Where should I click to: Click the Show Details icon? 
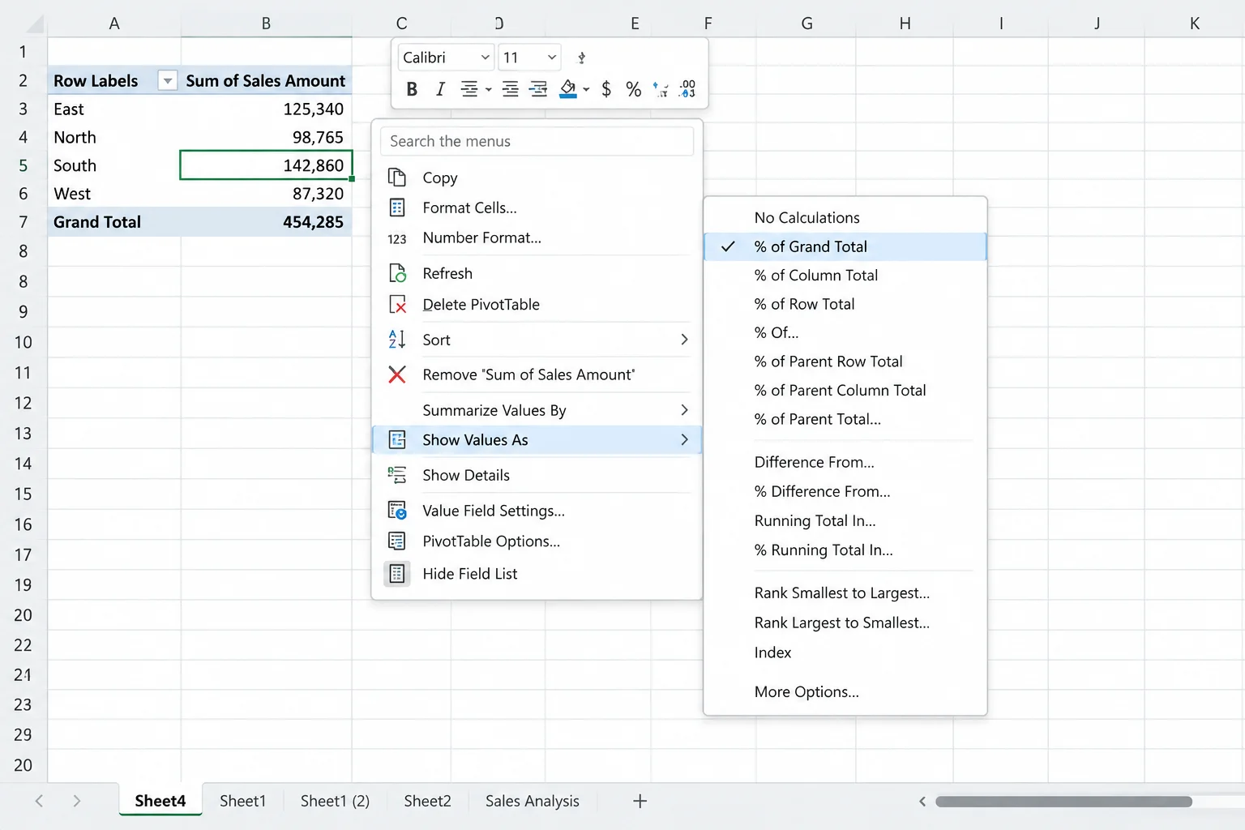coord(397,475)
